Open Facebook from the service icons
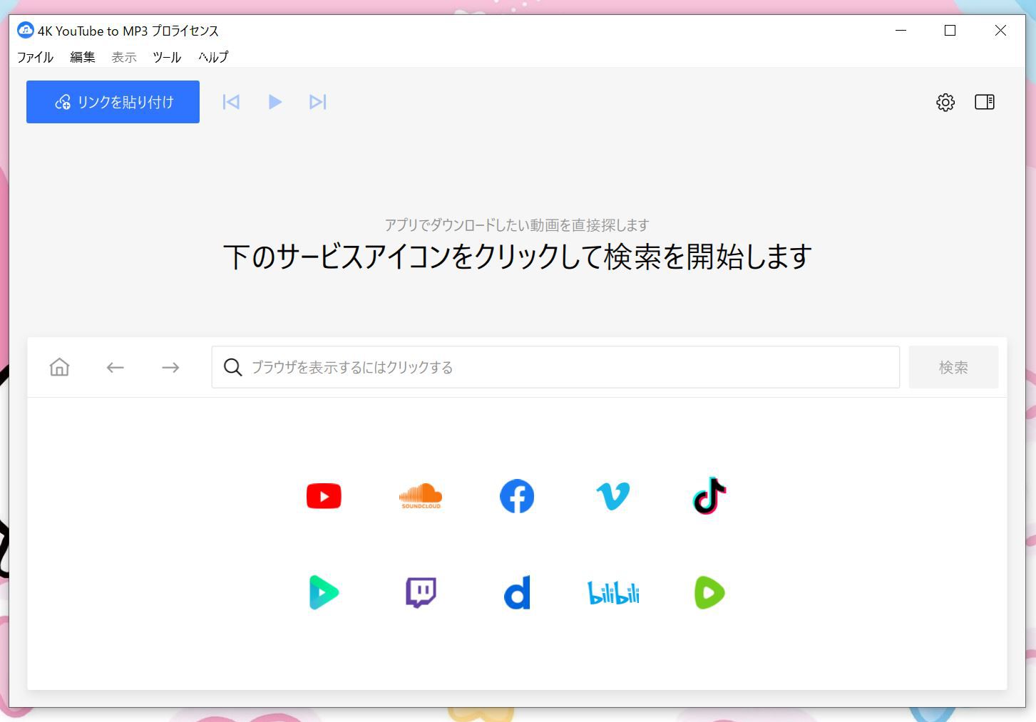 click(x=516, y=496)
